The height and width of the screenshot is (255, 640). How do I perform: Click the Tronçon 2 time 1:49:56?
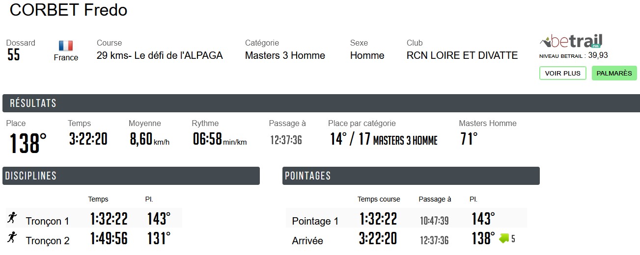pyautogui.click(x=109, y=238)
